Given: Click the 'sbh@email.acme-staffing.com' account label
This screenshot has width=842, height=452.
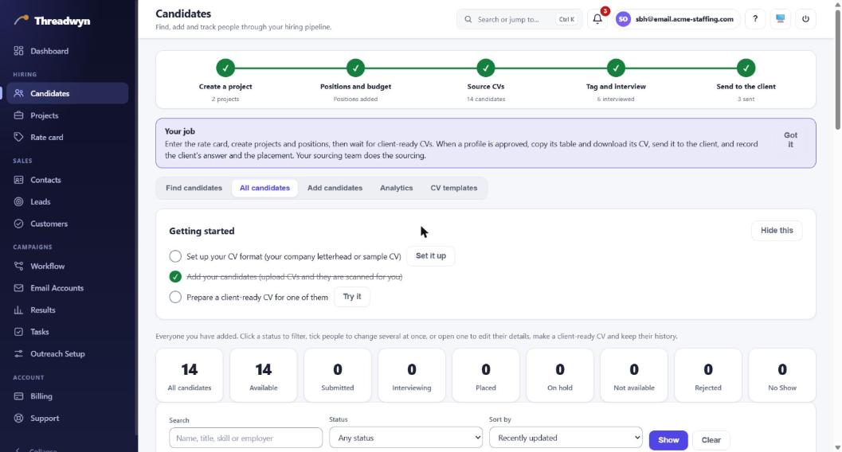Looking at the screenshot, I should (684, 19).
